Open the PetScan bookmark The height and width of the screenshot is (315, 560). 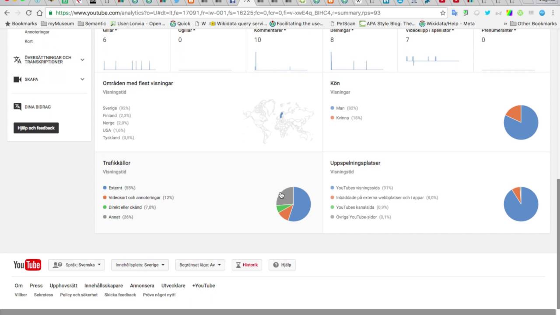[343, 24]
